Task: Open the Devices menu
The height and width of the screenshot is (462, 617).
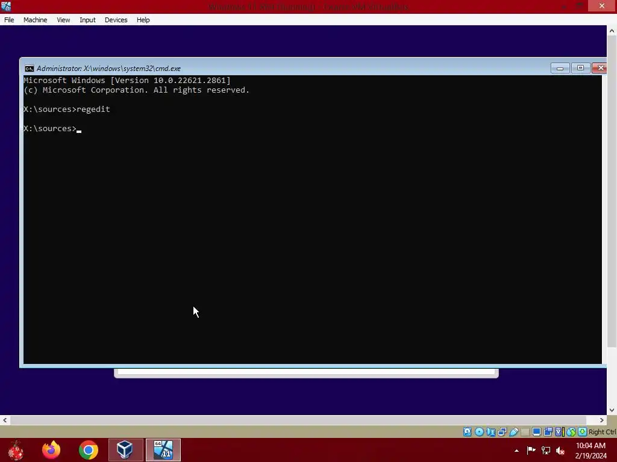Action: coord(116,20)
